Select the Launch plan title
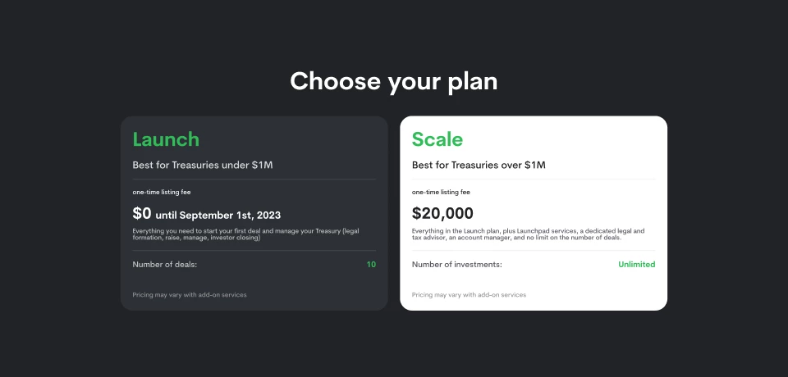 click(x=166, y=139)
